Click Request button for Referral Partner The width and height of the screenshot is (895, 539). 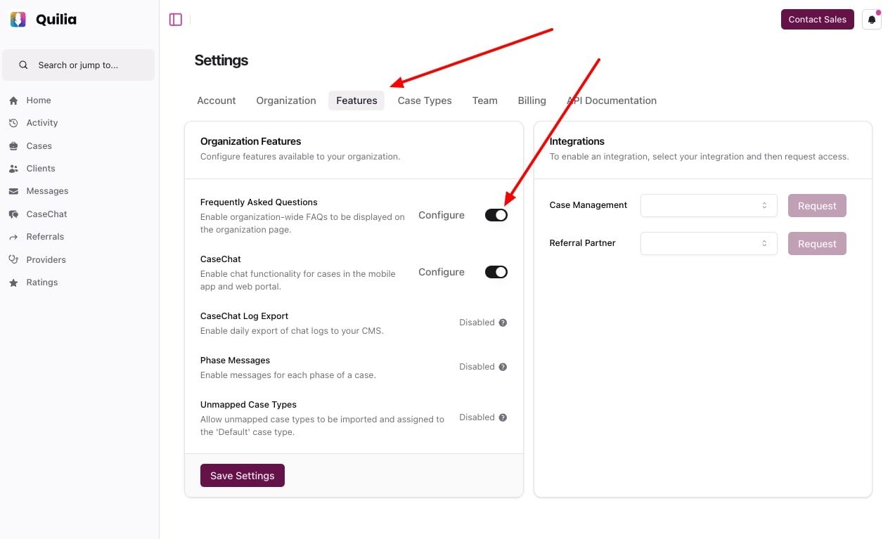tap(817, 244)
